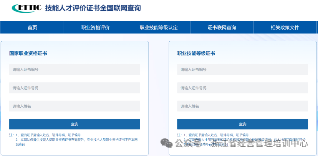Screen dimensions: 318x156
Task: Open 相关政策文件 from the navigation bar
Action: pyautogui.click(x=285, y=27)
